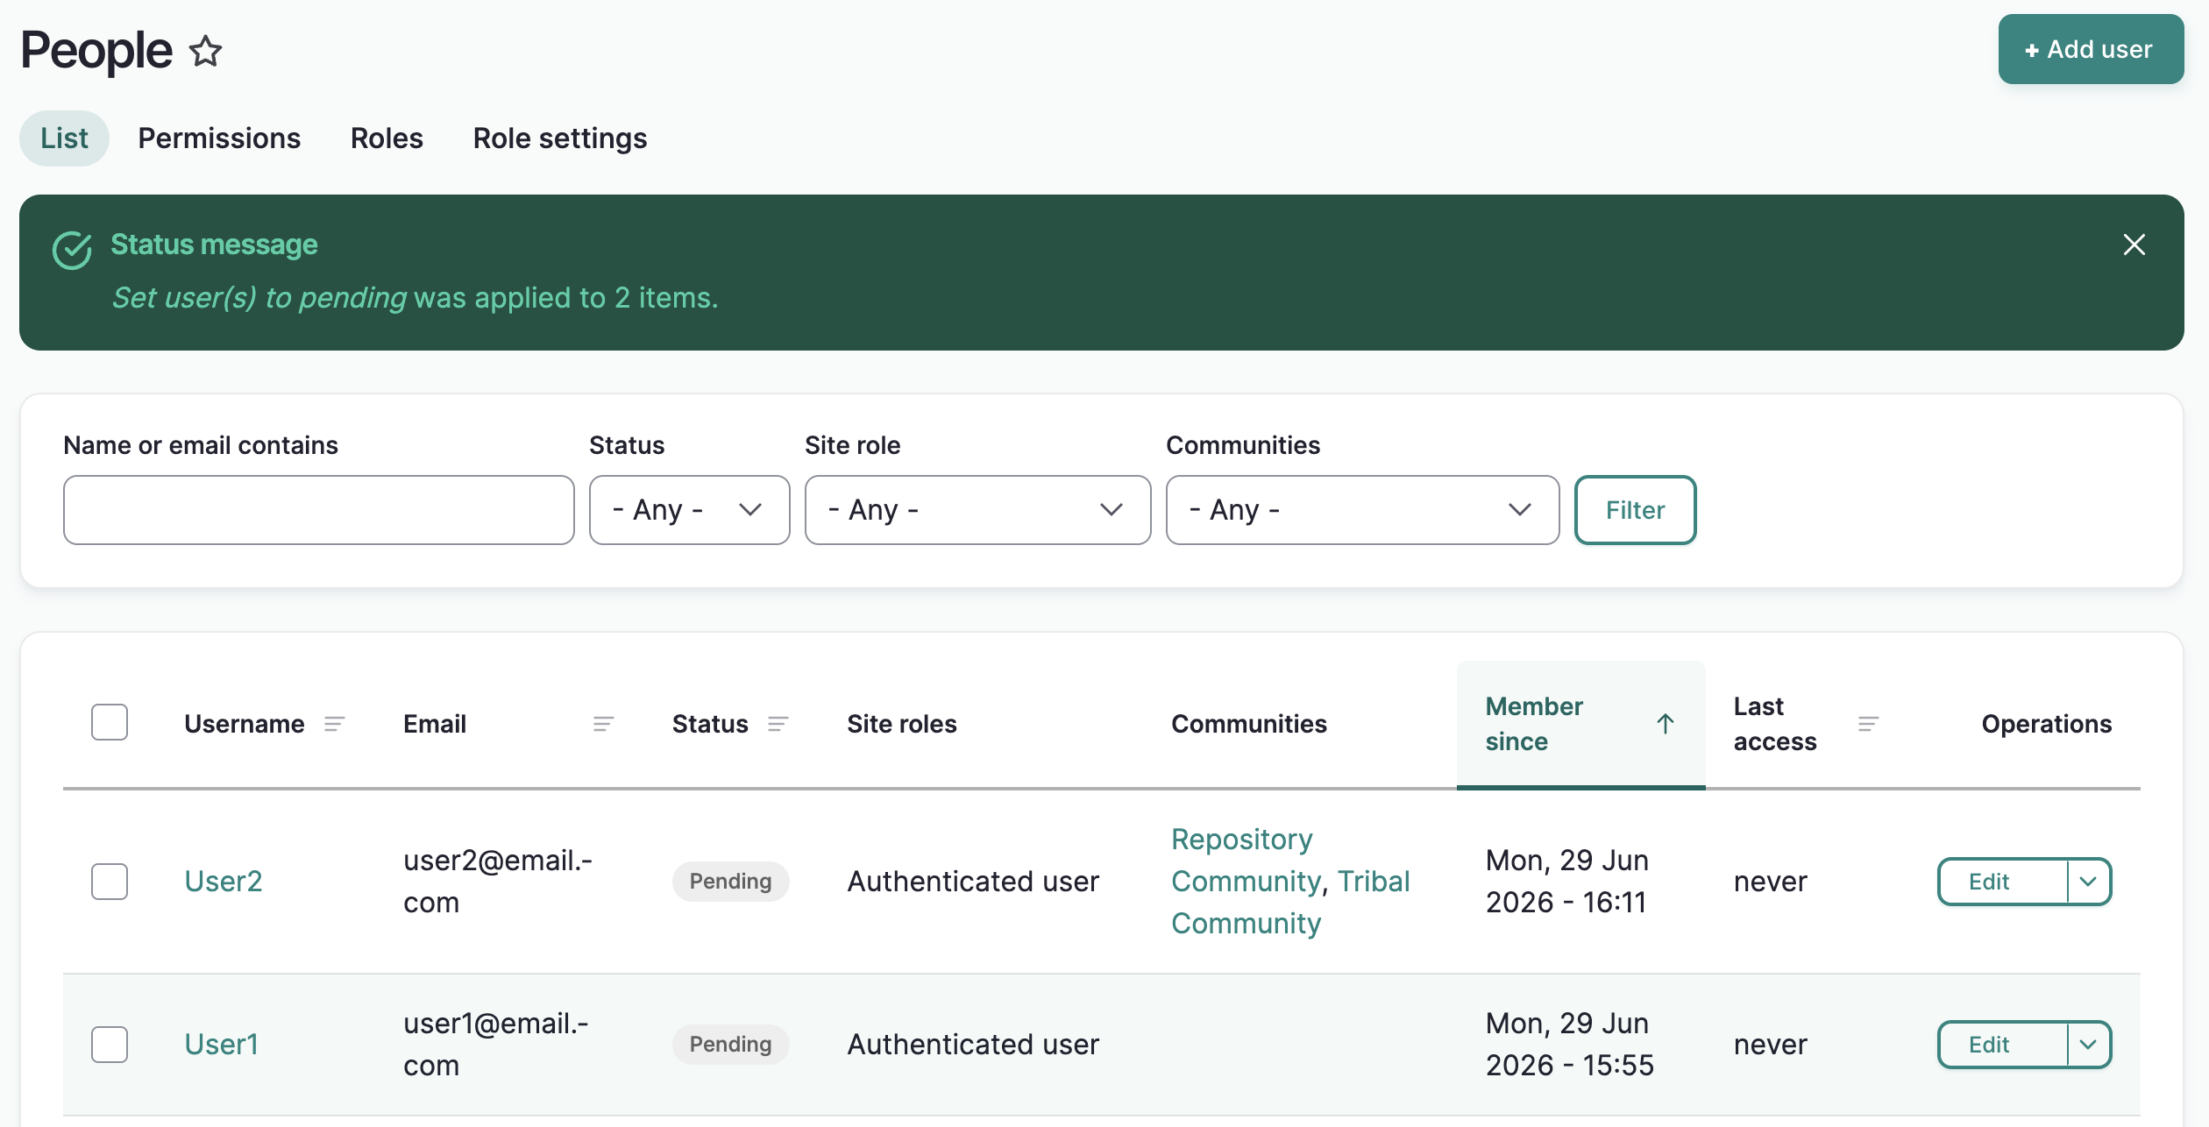Click the Email column sort icon
Image resolution: width=2209 pixels, height=1127 pixels.
pyautogui.click(x=603, y=724)
